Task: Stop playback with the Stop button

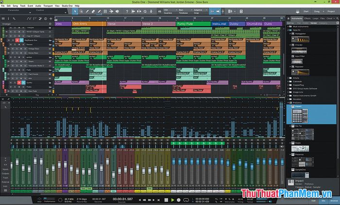Action: 166,200
